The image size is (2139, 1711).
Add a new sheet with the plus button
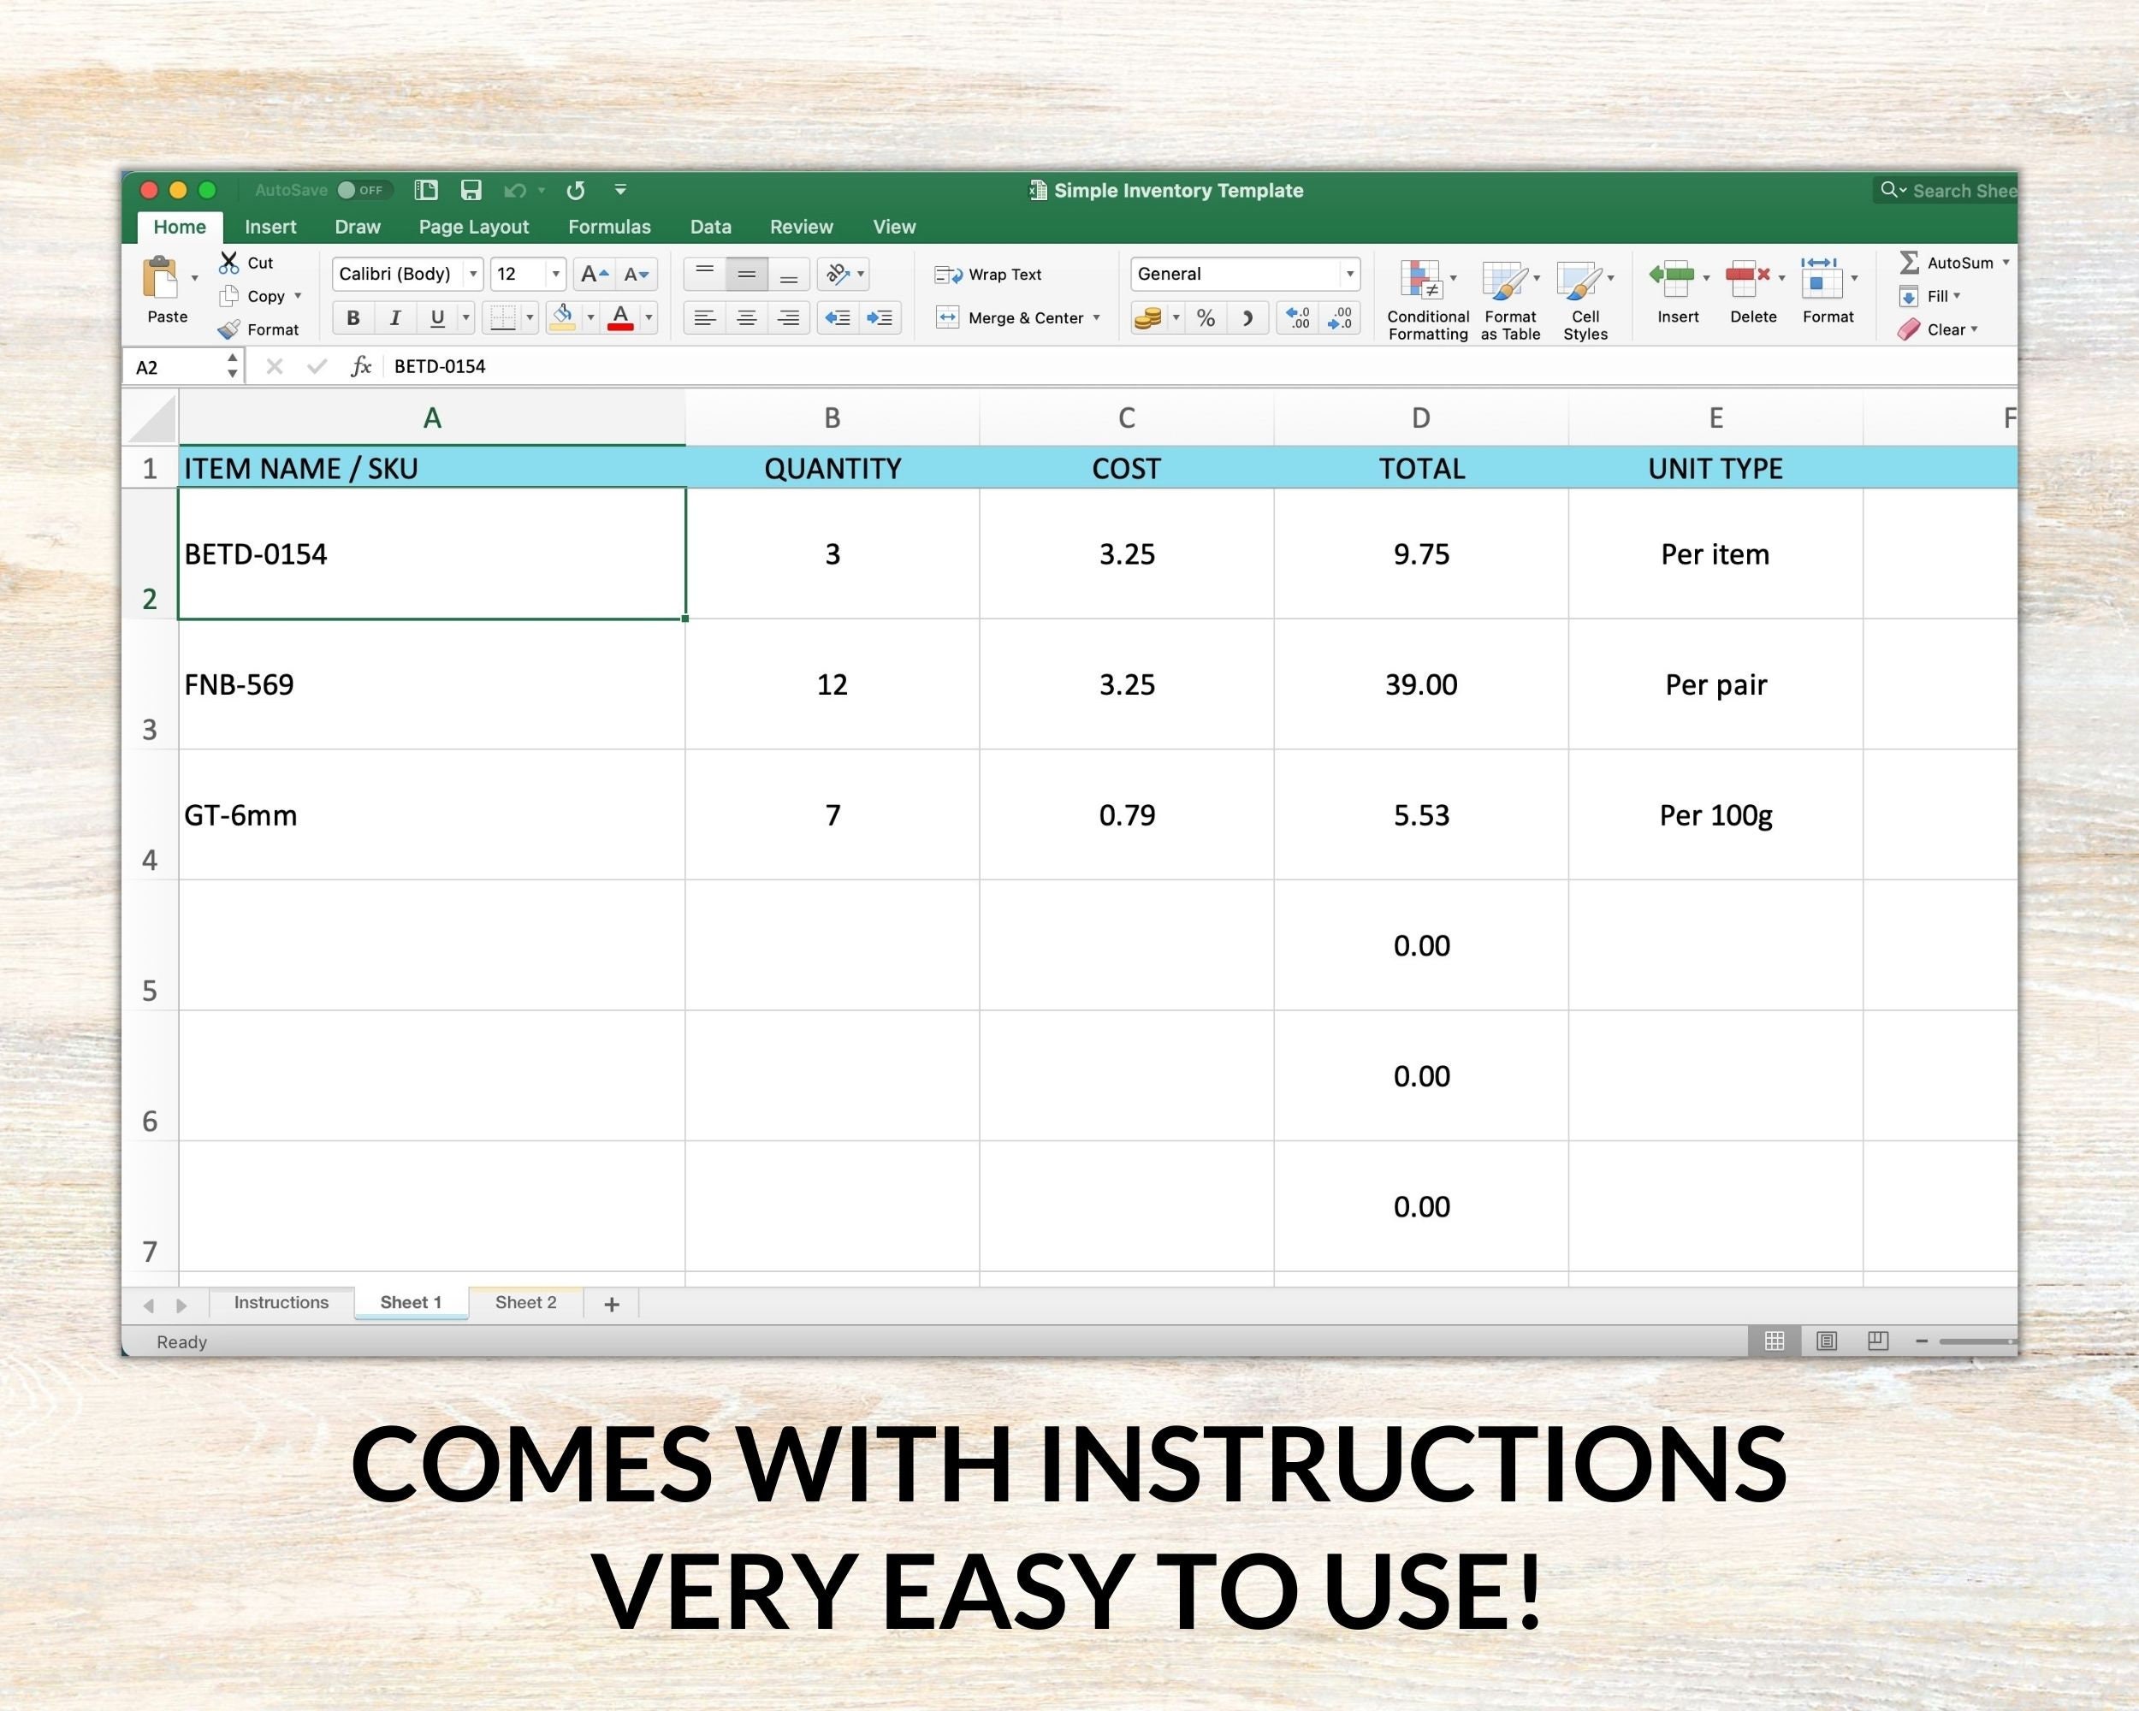tap(611, 1303)
